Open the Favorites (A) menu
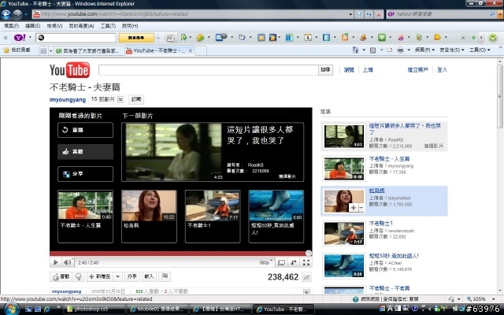The height and width of the screenshot is (315, 504). click(x=81, y=26)
